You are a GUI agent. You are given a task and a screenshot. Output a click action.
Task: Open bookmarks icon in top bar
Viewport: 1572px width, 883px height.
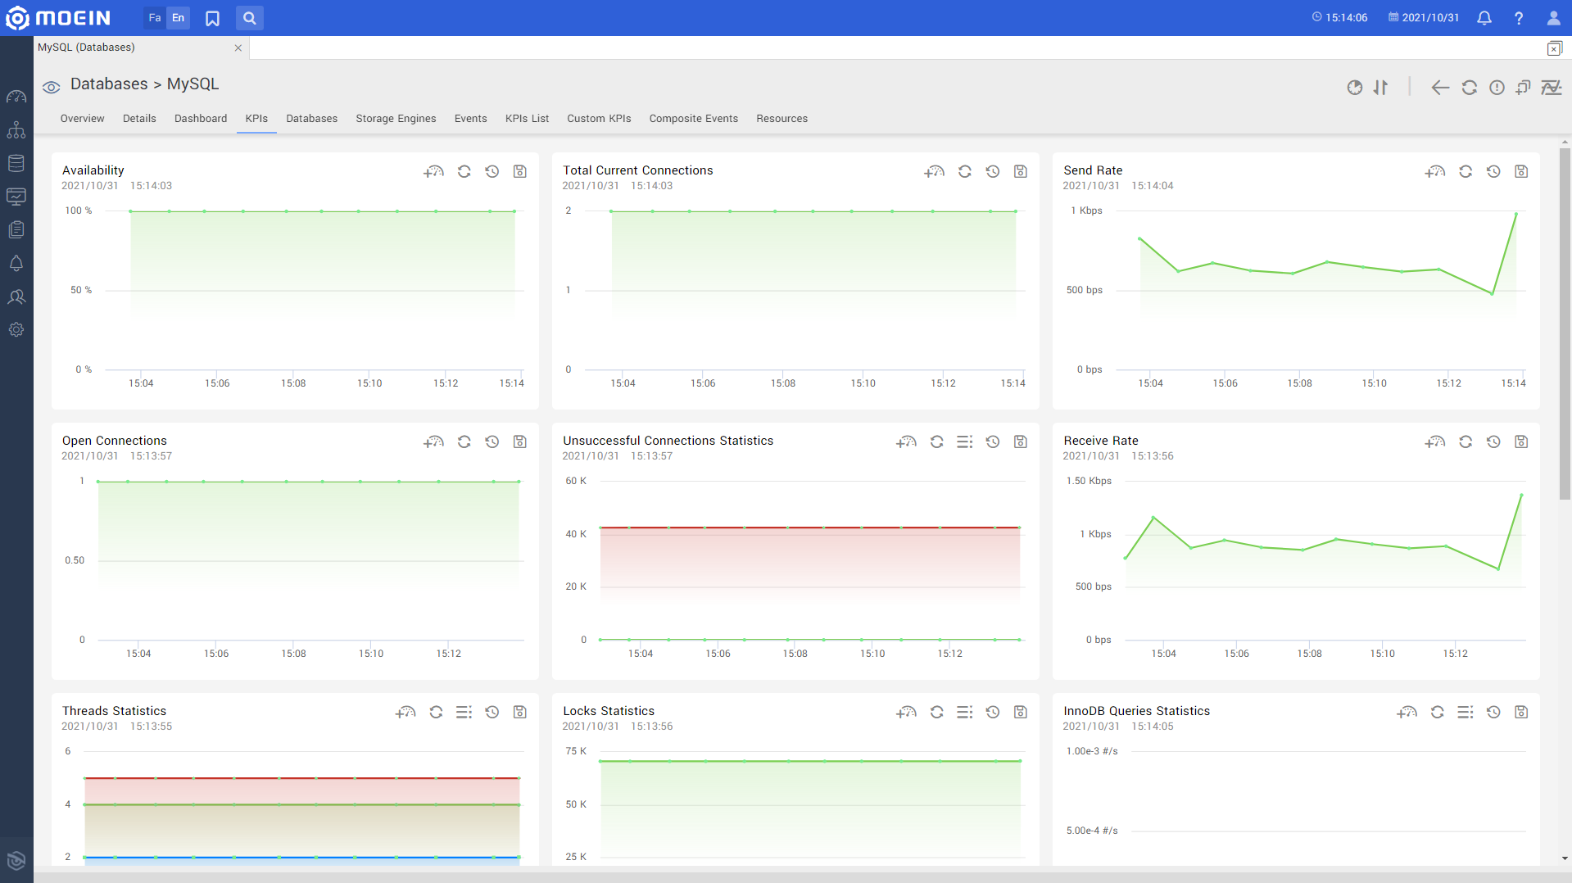(x=212, y=18)
